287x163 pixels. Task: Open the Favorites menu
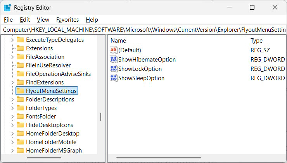pos(67,20)
